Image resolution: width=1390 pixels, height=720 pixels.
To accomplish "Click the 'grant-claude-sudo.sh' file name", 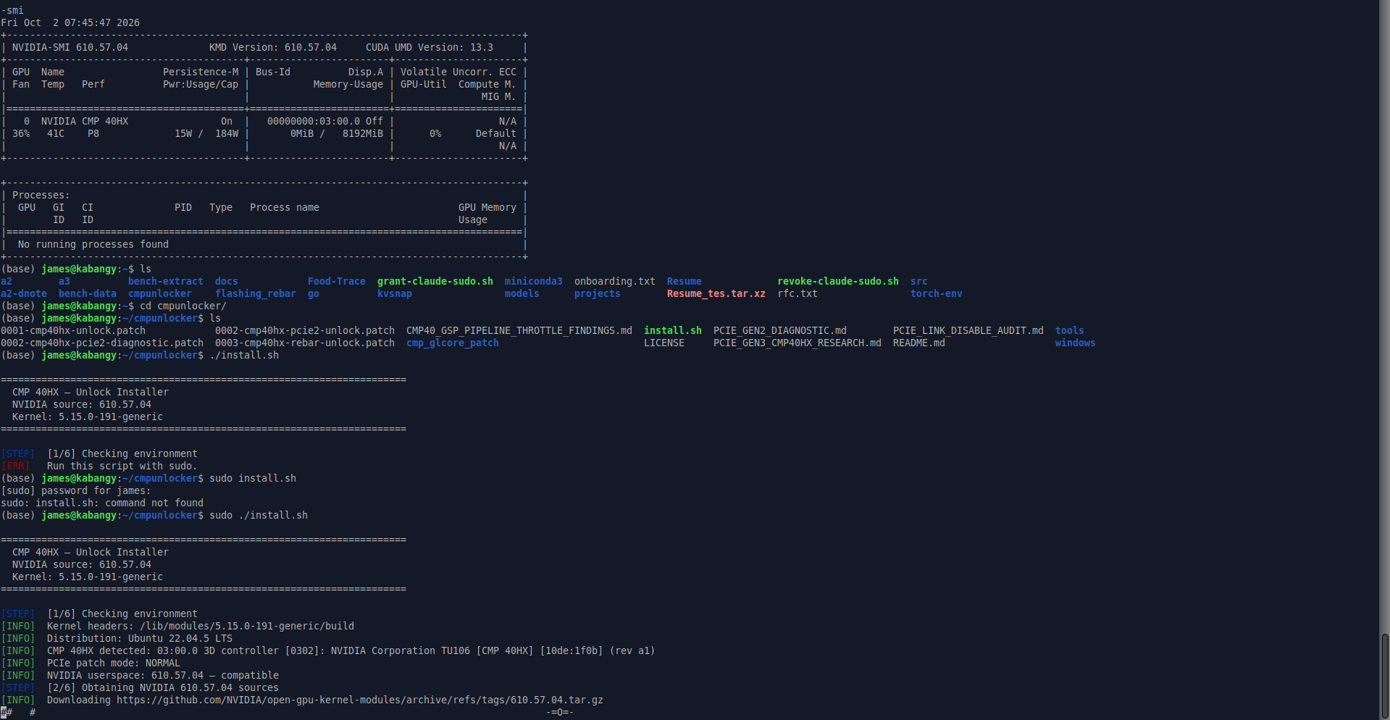I will coord(435,281).
